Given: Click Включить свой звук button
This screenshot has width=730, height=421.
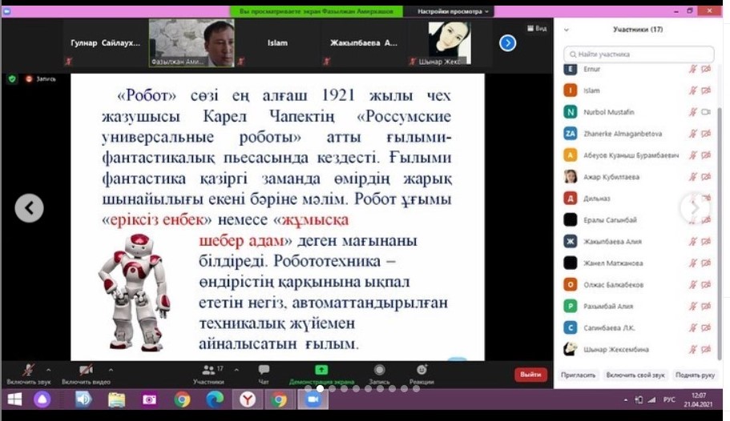Looking at the screenshot, I should click(x=635, y=375).
